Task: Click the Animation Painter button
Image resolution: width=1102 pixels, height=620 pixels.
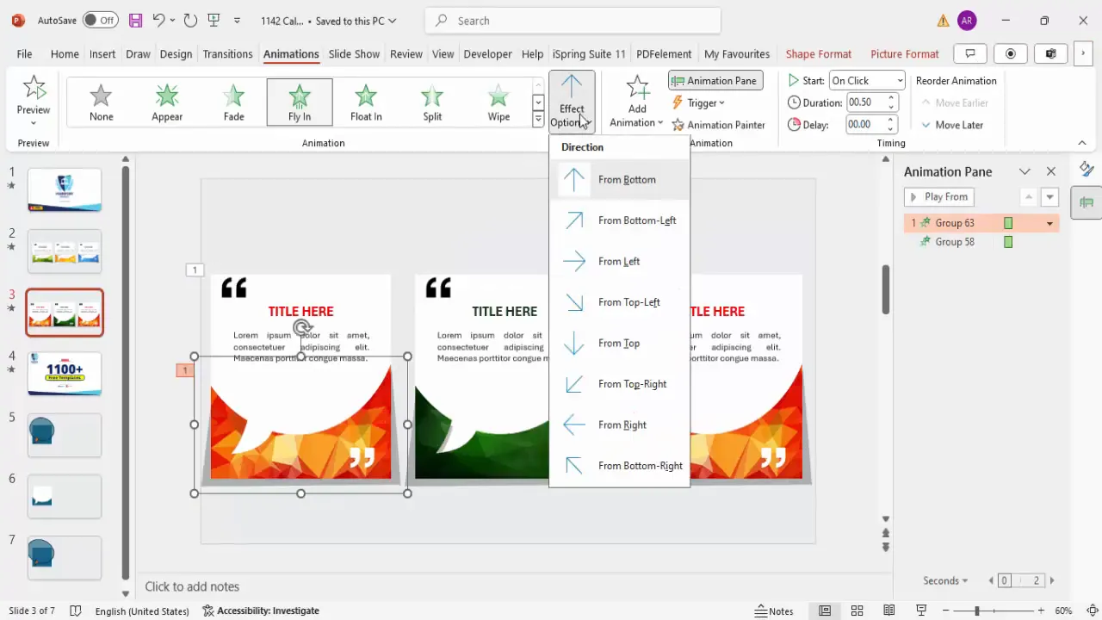Action: coord(719,125)
